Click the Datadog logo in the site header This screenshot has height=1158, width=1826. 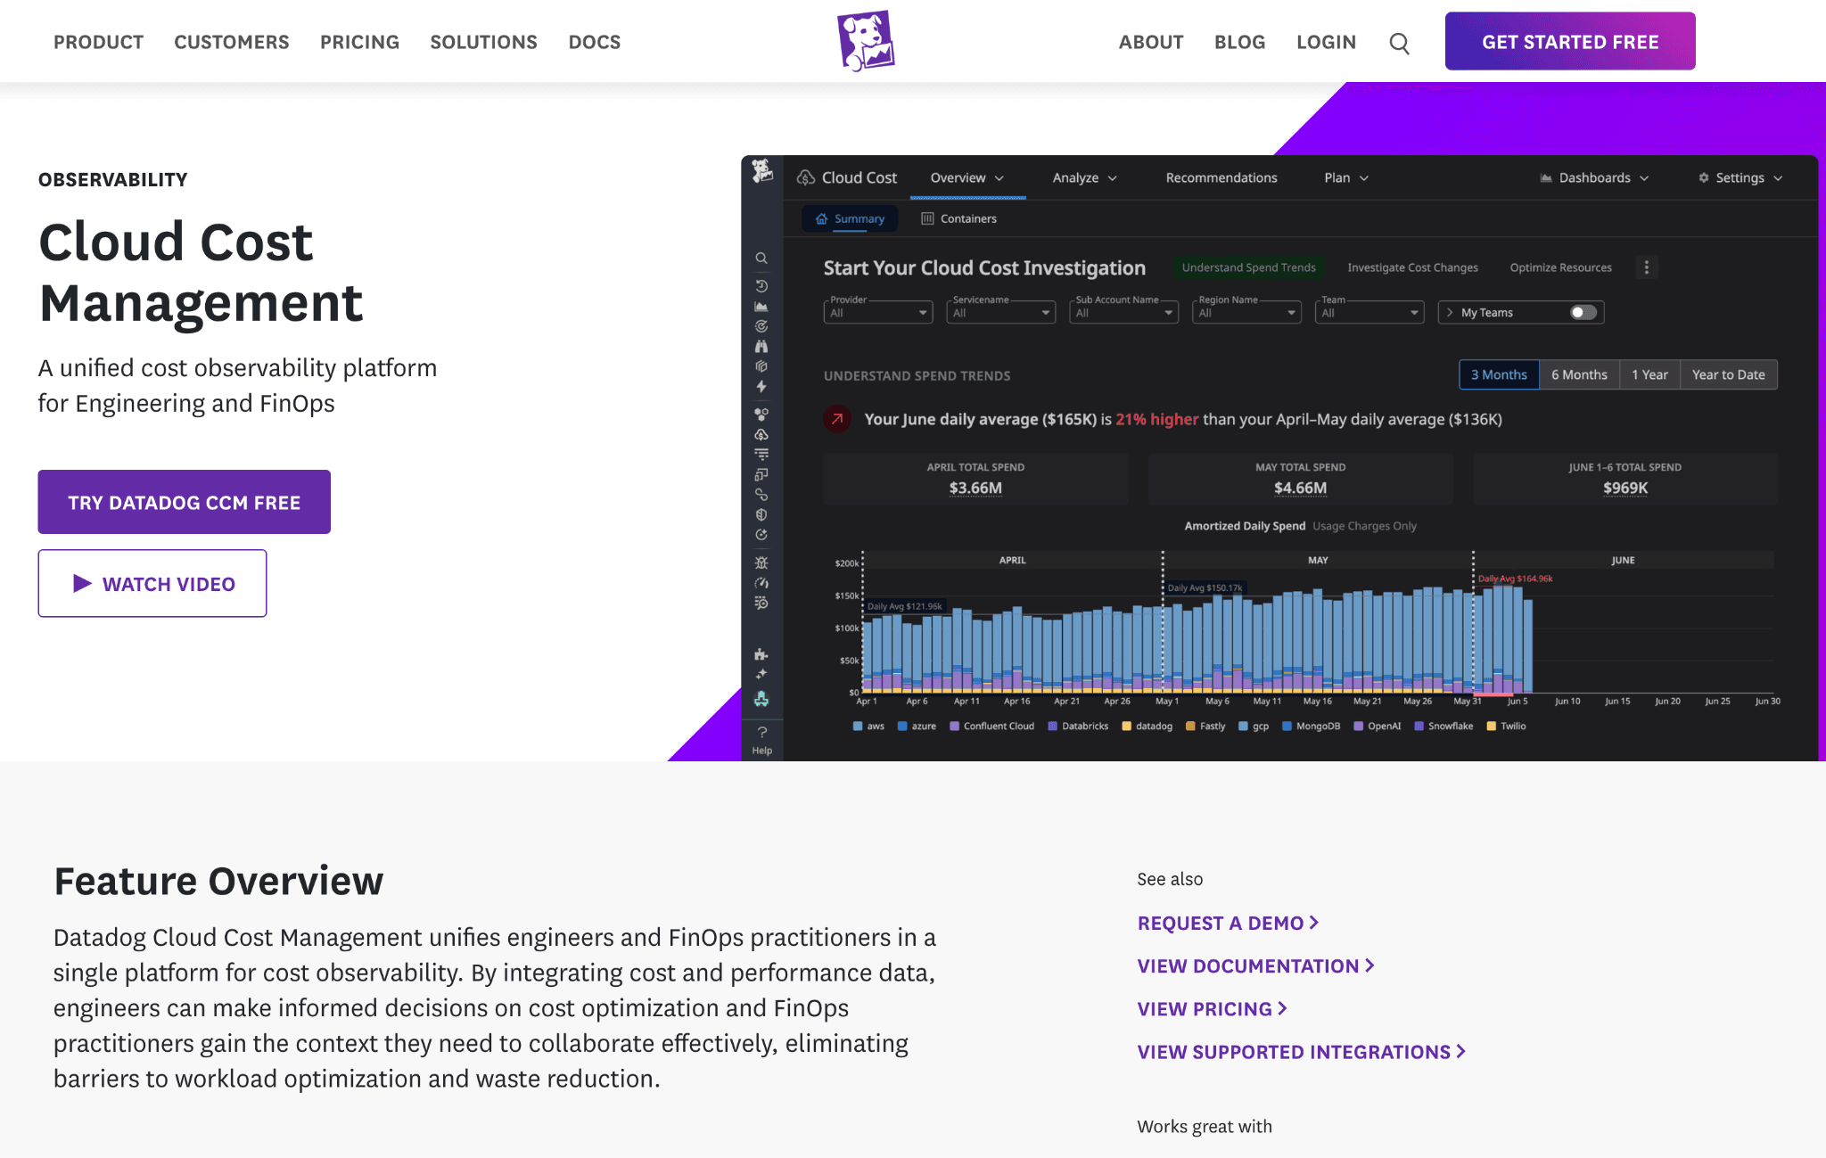pos(866,41)
